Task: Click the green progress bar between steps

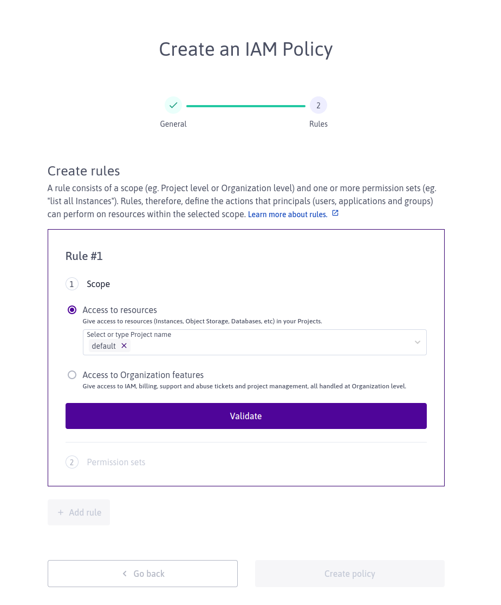Action: pyautogui.click(x=246, y=106)
